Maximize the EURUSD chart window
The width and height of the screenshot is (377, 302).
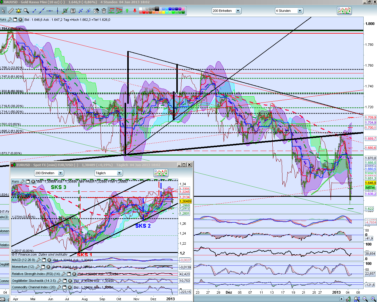pos(184,165)
